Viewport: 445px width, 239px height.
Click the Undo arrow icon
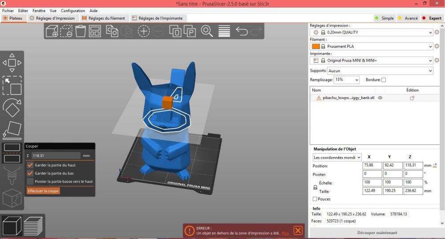pos(241,31)
